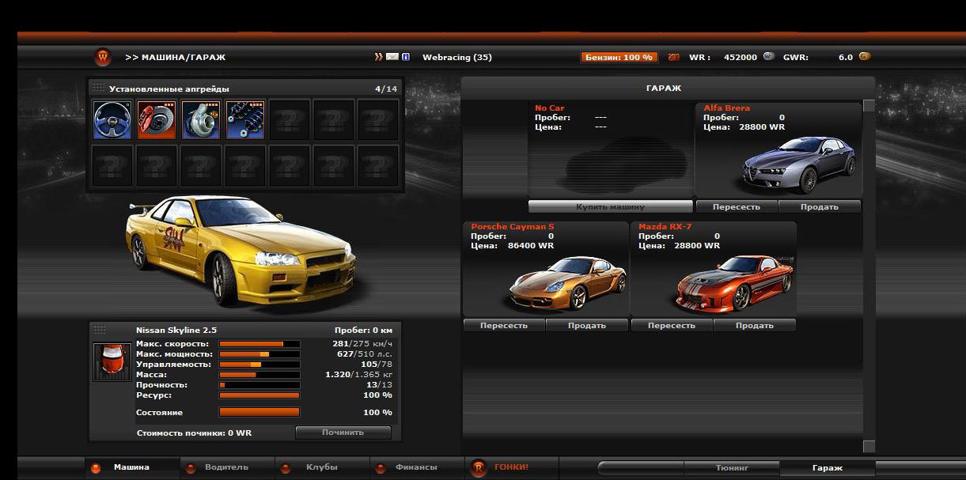Open the mail envelope icon
The width and height of the screenshot is (966, 480).
point(392,57)
